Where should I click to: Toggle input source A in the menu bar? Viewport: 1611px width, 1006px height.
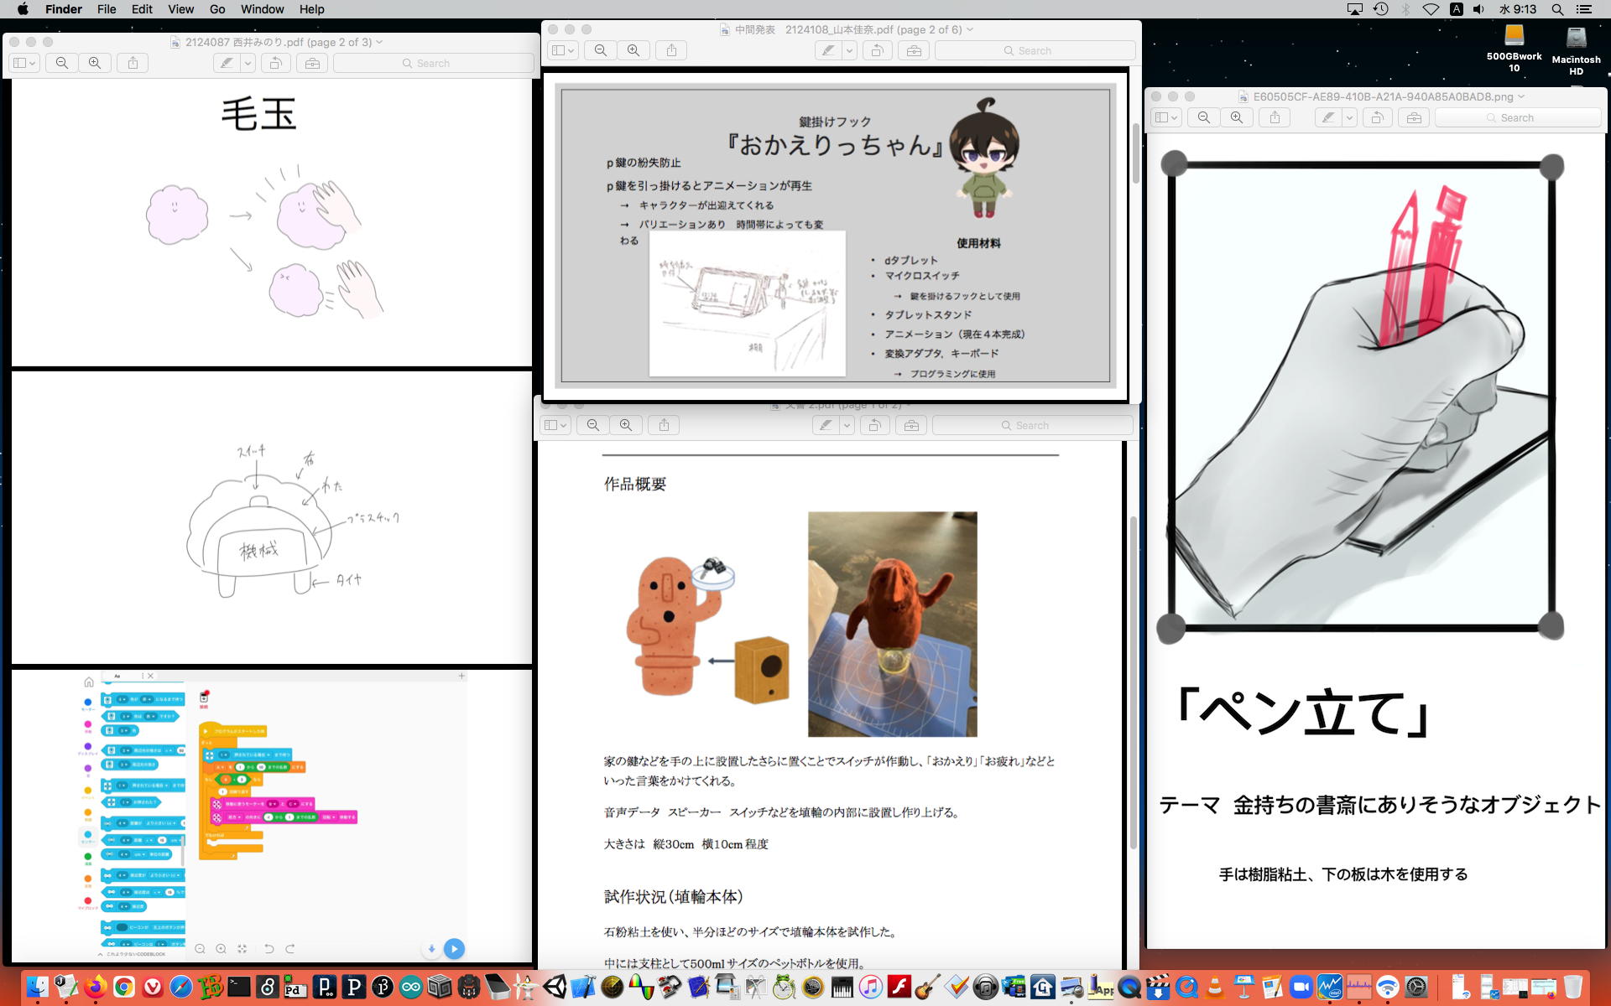tap(1457, 9)
